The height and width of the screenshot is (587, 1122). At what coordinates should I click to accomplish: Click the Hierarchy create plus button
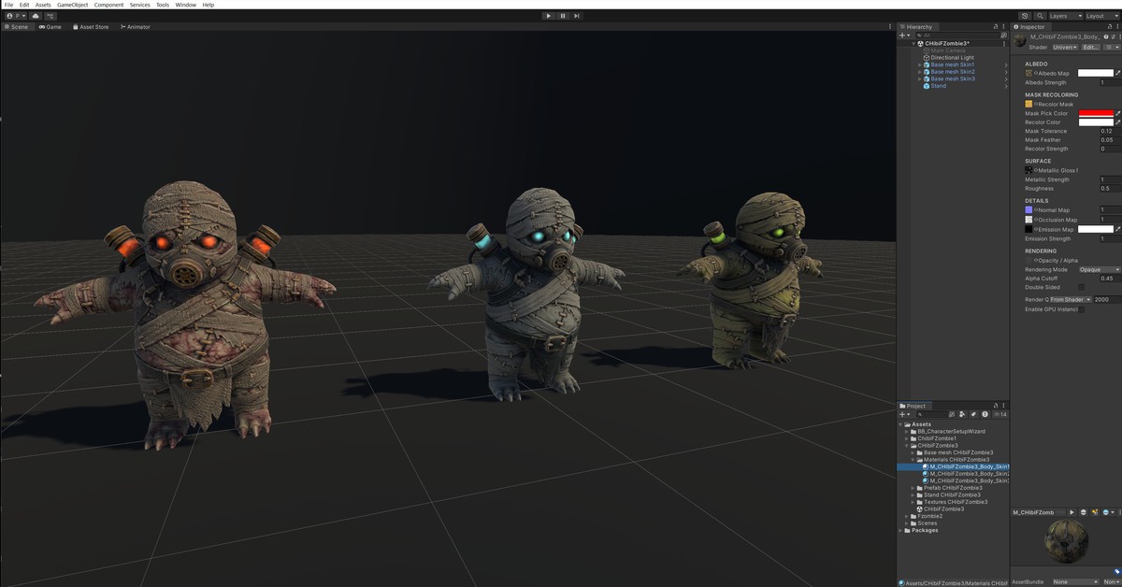coord(904,36)
